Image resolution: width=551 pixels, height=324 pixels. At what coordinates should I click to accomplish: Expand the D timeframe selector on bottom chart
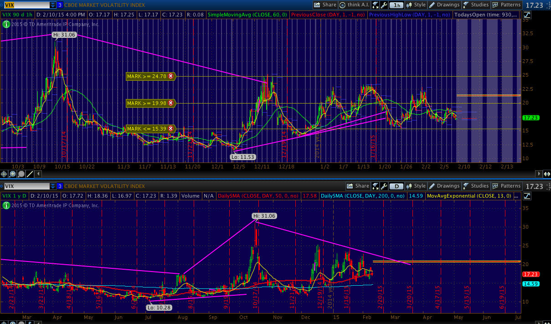(397, 186)
